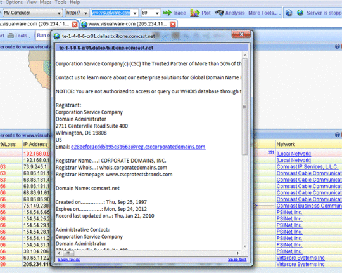
Task: Click the help icon on table panel header
Action: click(337, 135)
